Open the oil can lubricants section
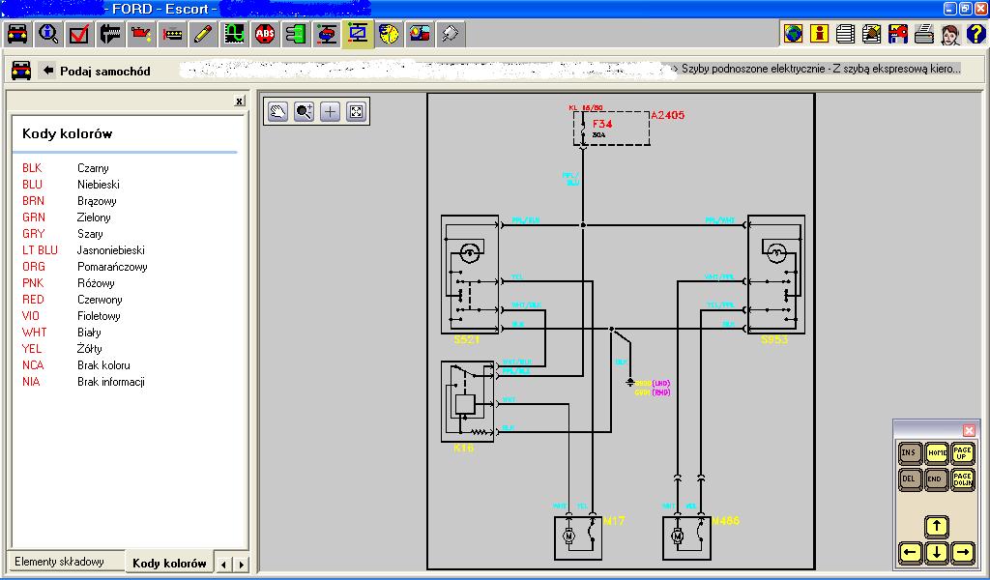 [141, 34]
